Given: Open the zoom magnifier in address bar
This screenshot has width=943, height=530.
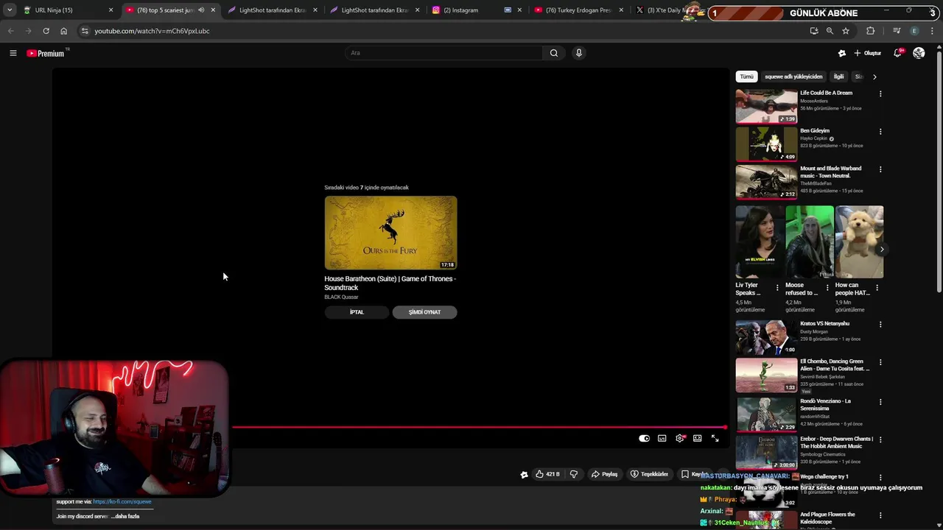Looking at the screenshot, I should click(830, 31).
